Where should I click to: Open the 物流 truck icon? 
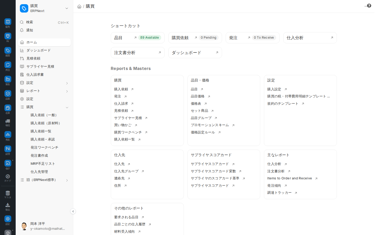pos(8,122)
